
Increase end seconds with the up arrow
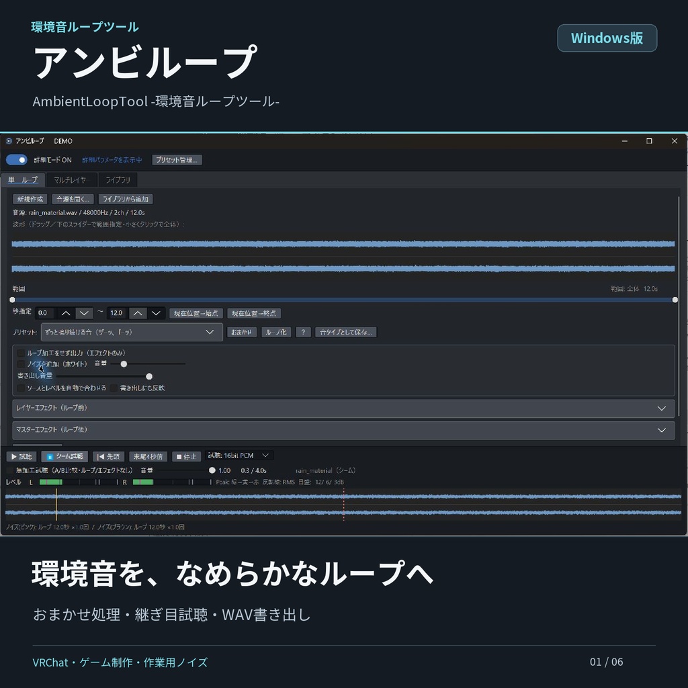pos(138,313)
